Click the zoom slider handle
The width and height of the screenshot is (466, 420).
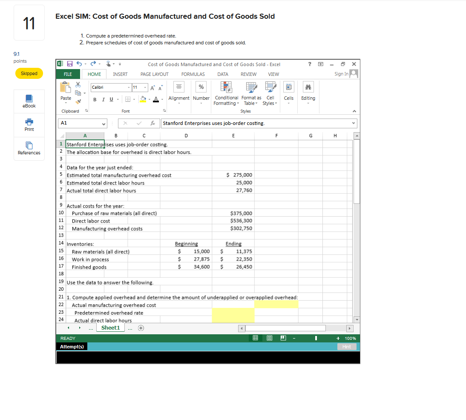316,338
